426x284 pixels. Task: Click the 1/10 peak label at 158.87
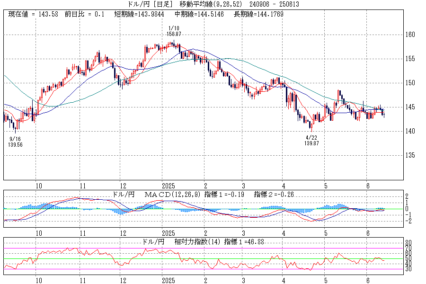[x=173, y=31]
